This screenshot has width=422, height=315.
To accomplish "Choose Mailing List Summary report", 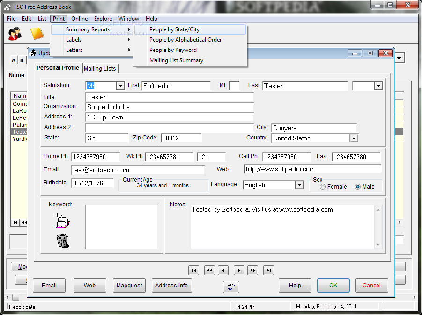I will point(190,60).
